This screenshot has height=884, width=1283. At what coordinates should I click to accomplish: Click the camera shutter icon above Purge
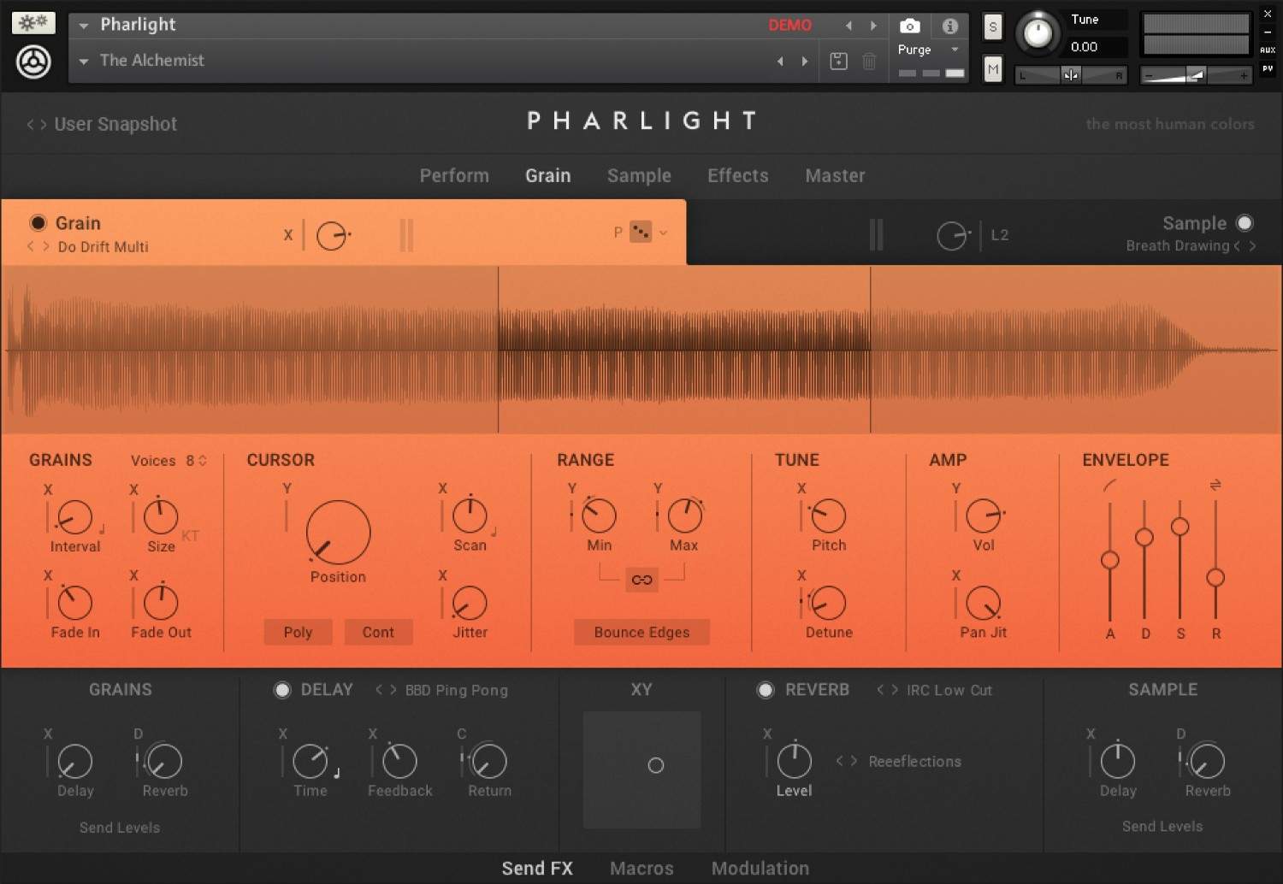[909, 26]
